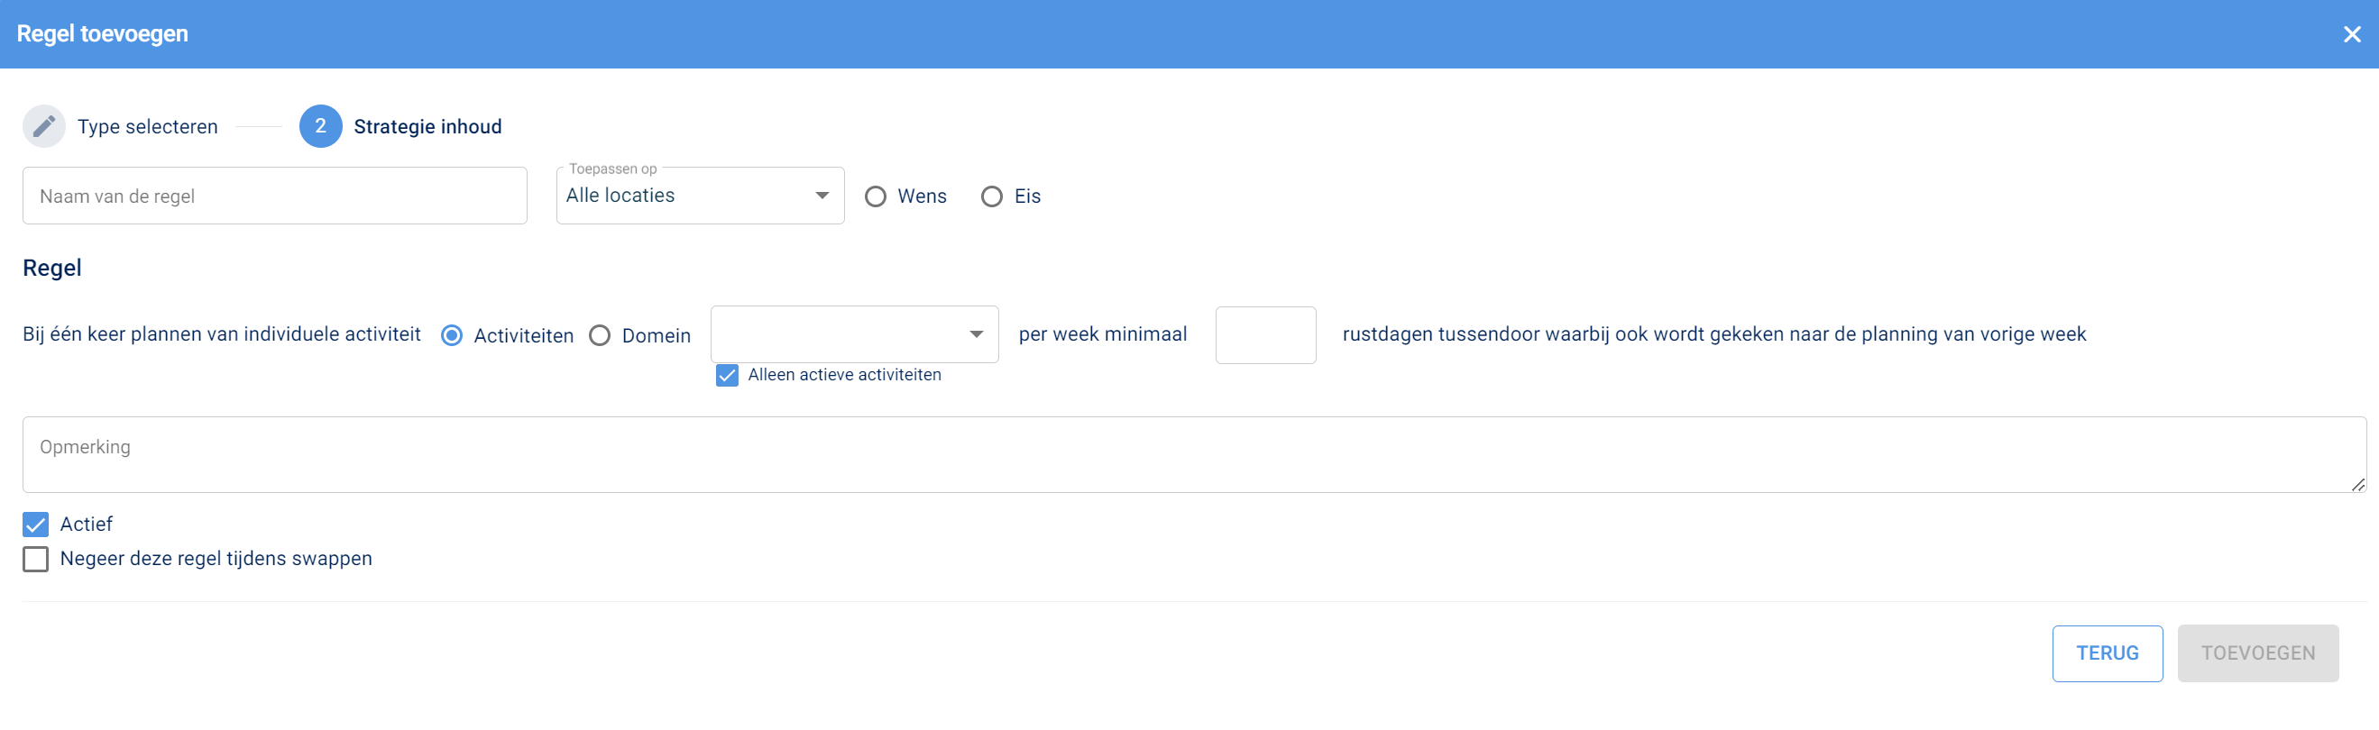
Task: Click the Regel toevoegen dialog title
Action: (103, 34)
